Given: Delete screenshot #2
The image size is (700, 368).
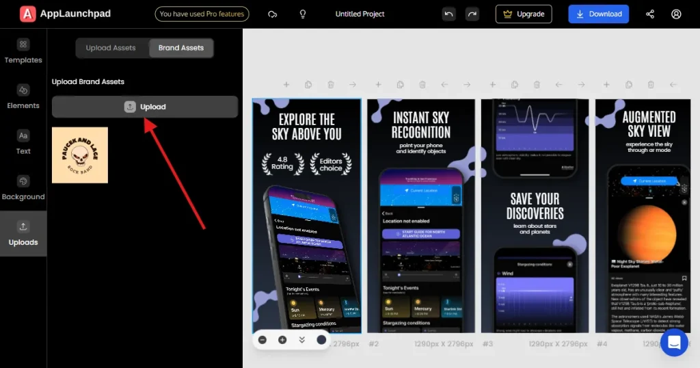Looking at the screenshot, I should [422, 84].
